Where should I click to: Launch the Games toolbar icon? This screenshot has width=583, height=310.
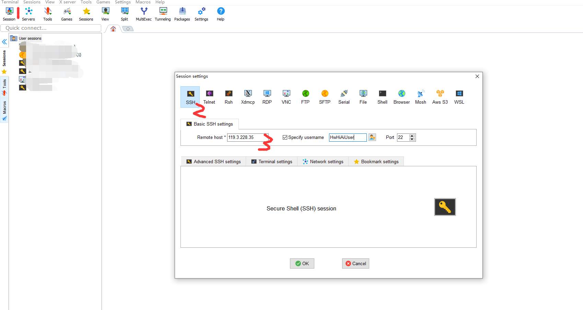pyautogui.click(x=67, y=14)
